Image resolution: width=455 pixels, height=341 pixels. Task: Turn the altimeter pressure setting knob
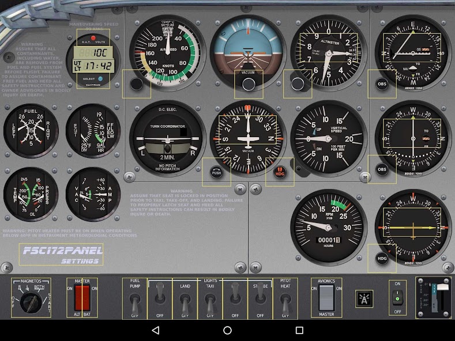(298, 84)
